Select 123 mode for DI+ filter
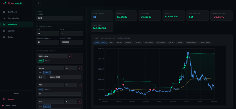This screenshot has width=236, height=109. (40, 106)
